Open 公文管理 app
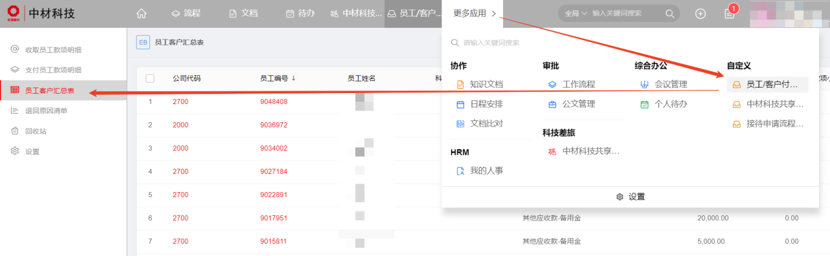830x256 pixels. [571, 104]
